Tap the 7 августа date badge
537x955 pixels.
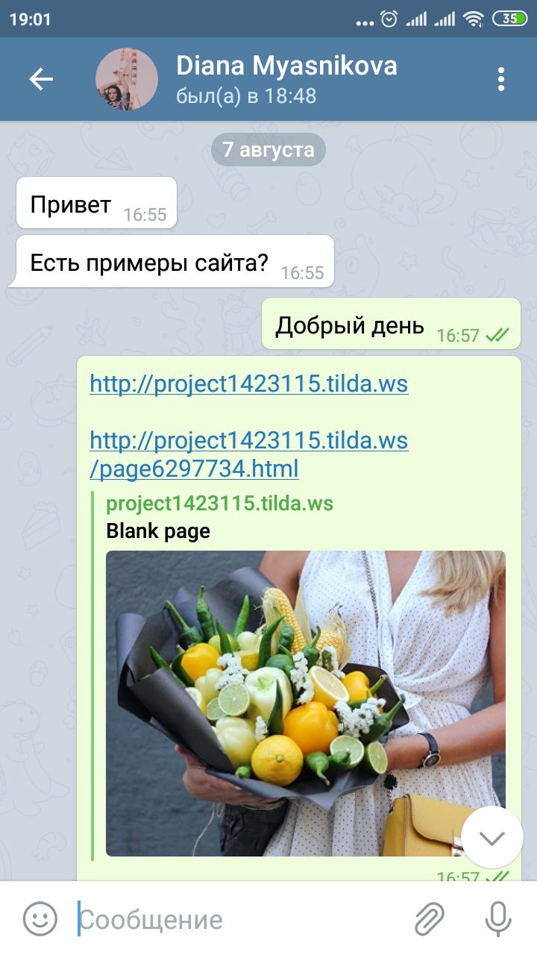pos(268,150)
